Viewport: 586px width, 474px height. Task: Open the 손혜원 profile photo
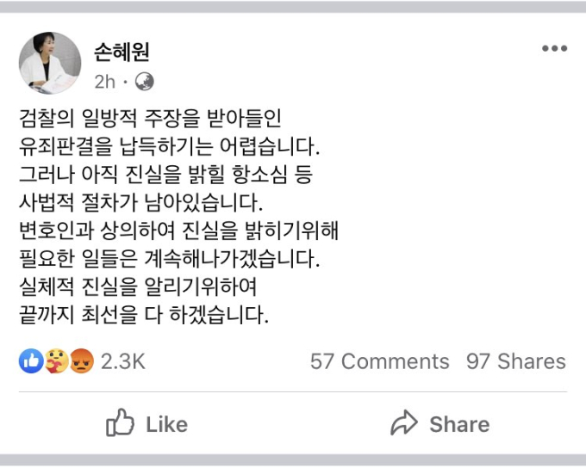pos(50,63)
